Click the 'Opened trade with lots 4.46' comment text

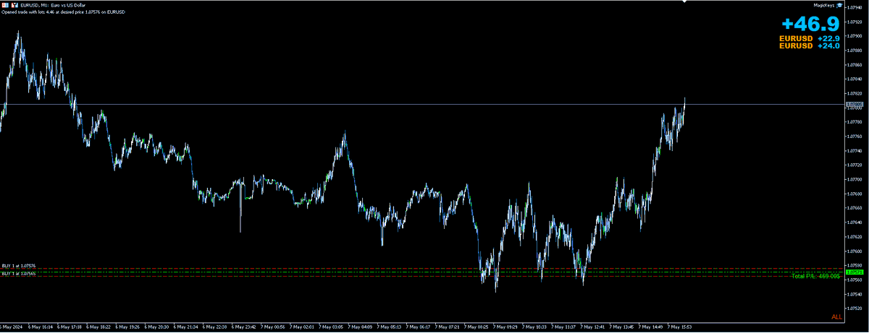[x=64, y=12]
